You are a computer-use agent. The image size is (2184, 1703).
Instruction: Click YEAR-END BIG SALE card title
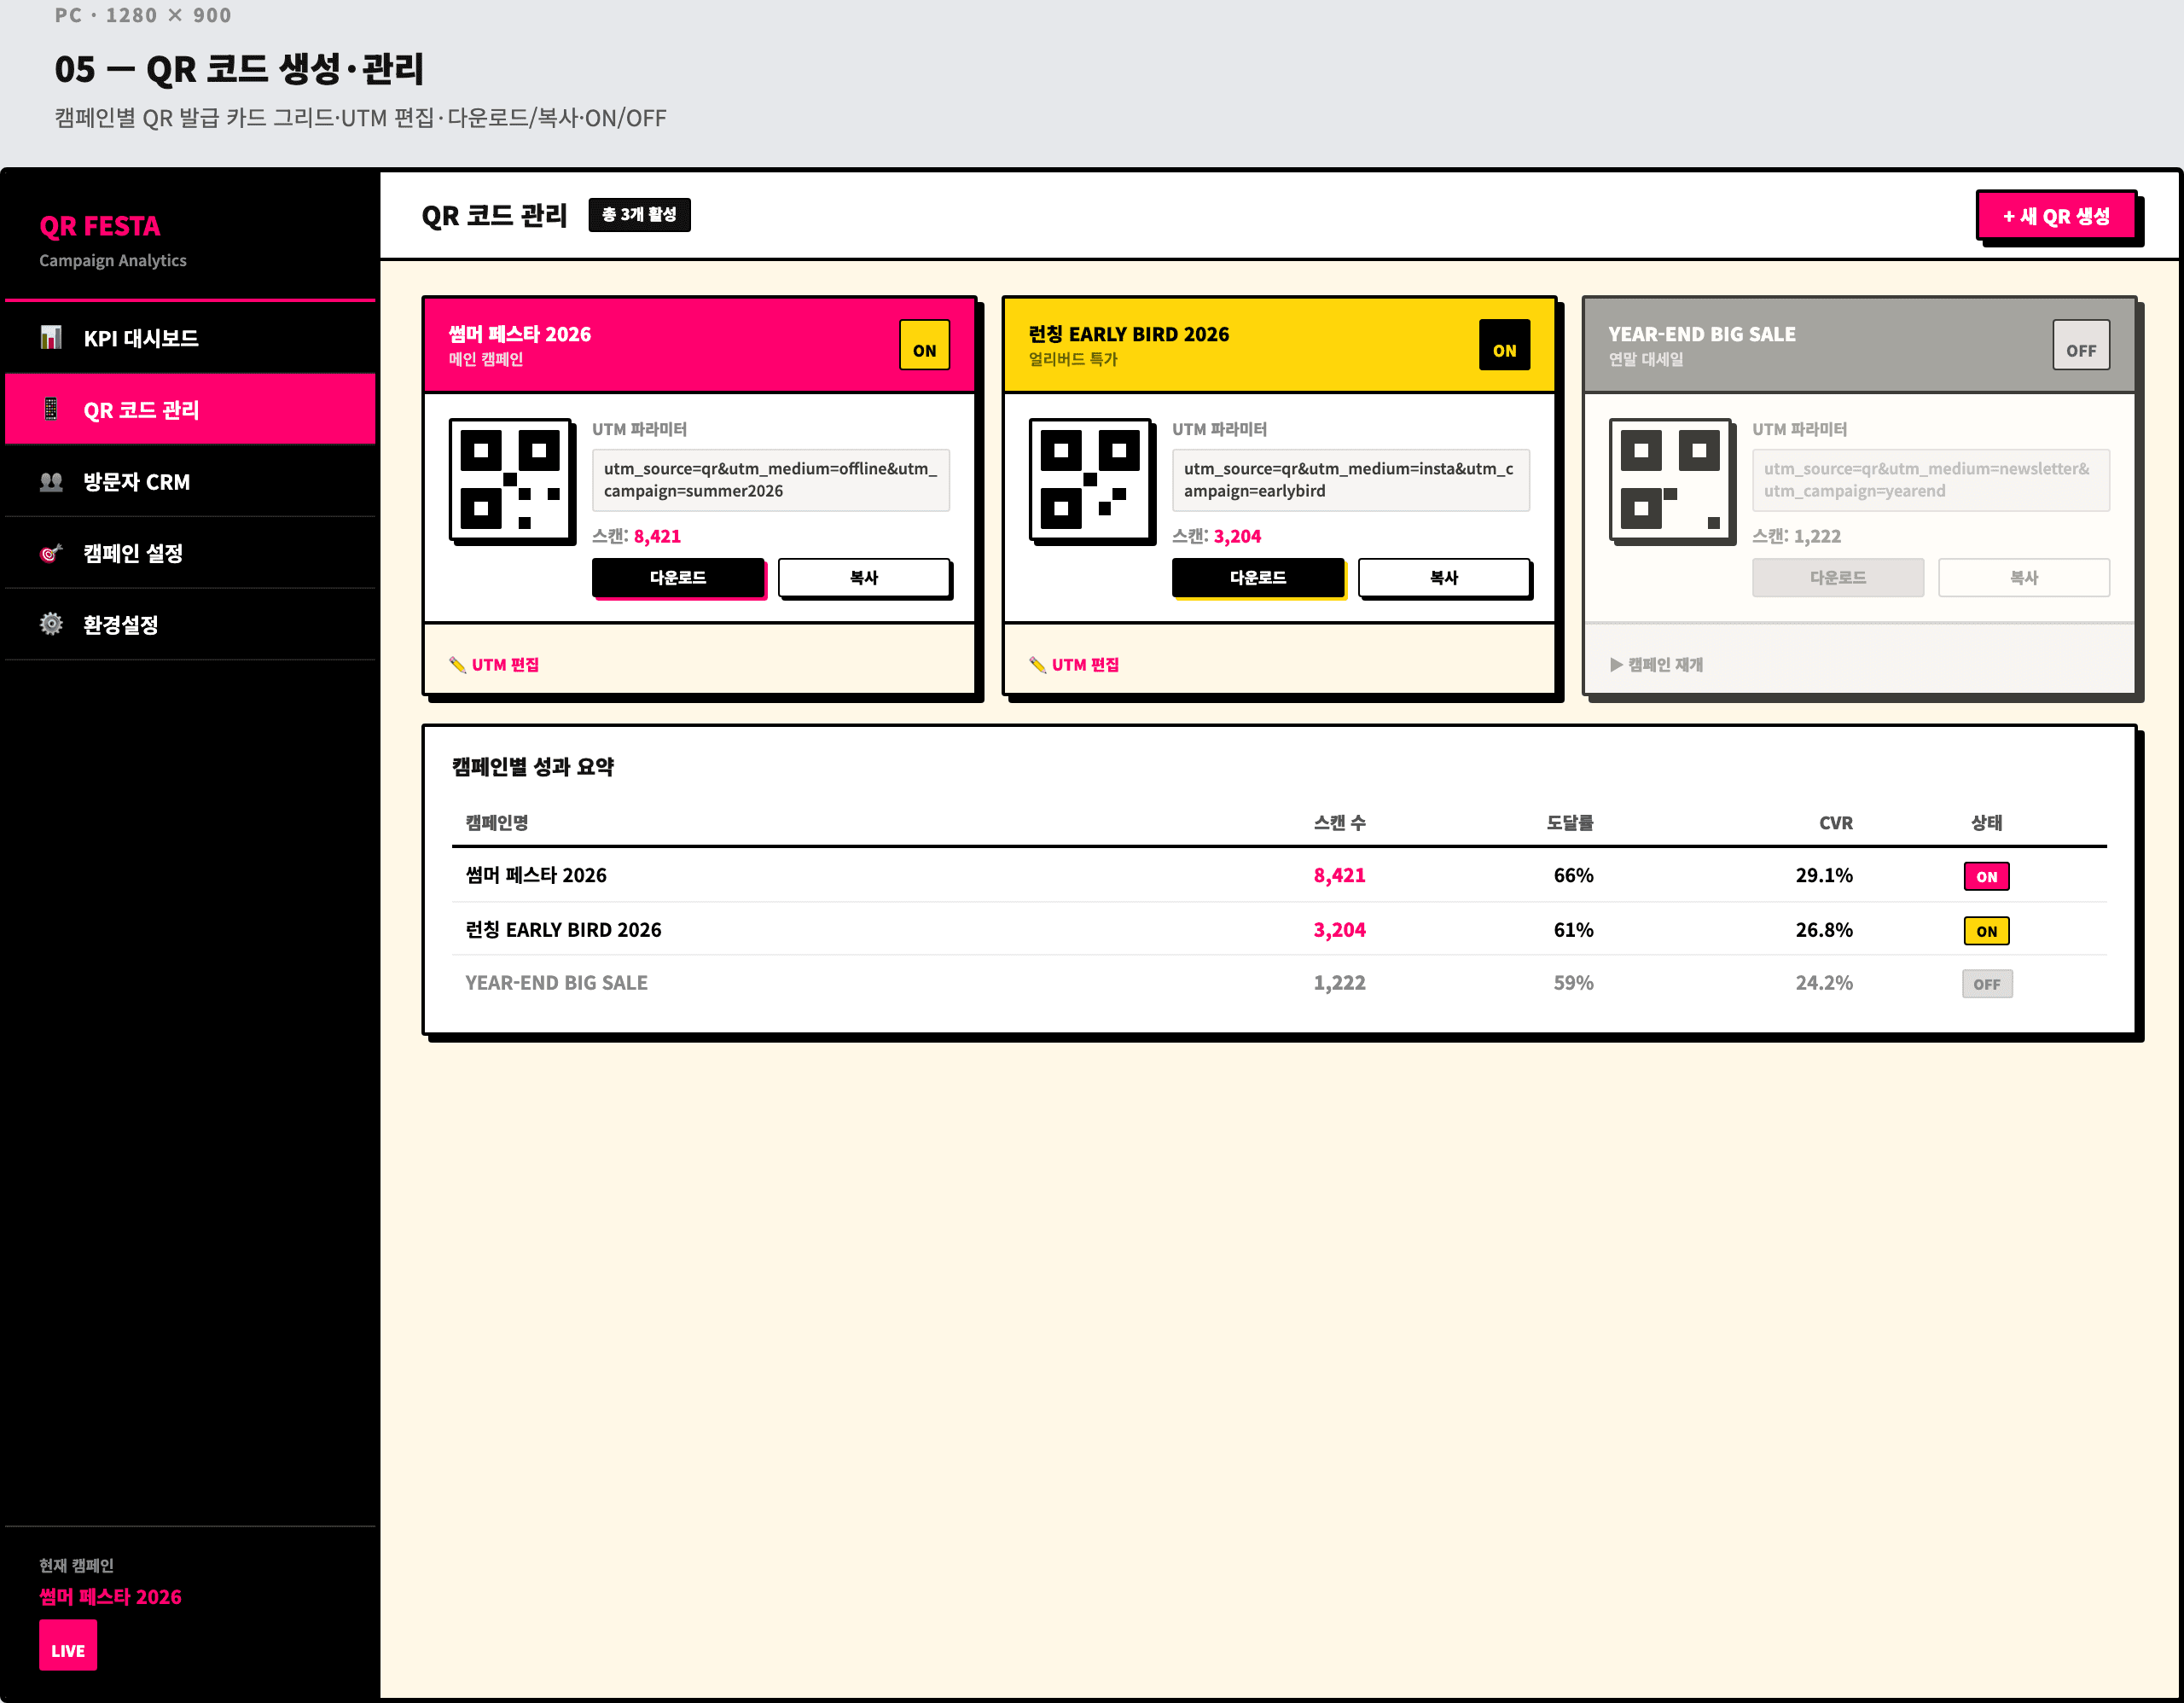click(1702, 334)
